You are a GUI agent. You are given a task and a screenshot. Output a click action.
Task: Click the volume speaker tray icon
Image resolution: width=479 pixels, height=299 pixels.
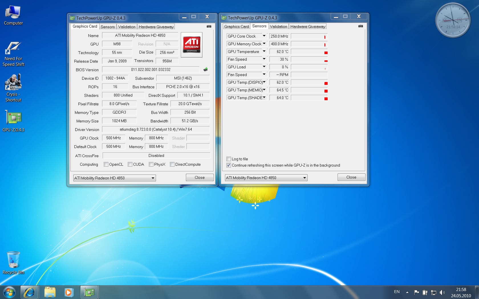442,292
